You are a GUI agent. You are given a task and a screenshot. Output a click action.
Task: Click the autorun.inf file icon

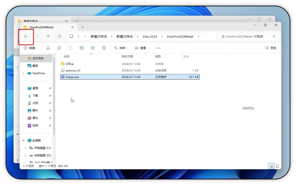pos(63,70)
